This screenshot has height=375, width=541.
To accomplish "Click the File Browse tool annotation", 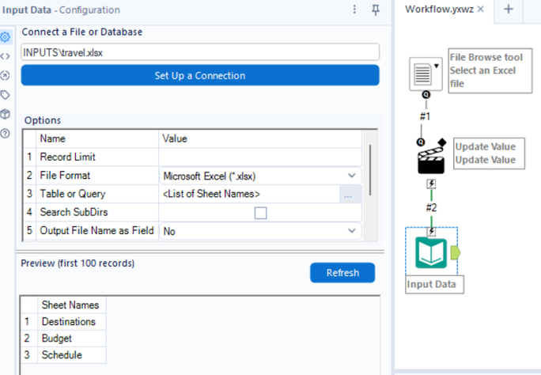I will [490, 70].
